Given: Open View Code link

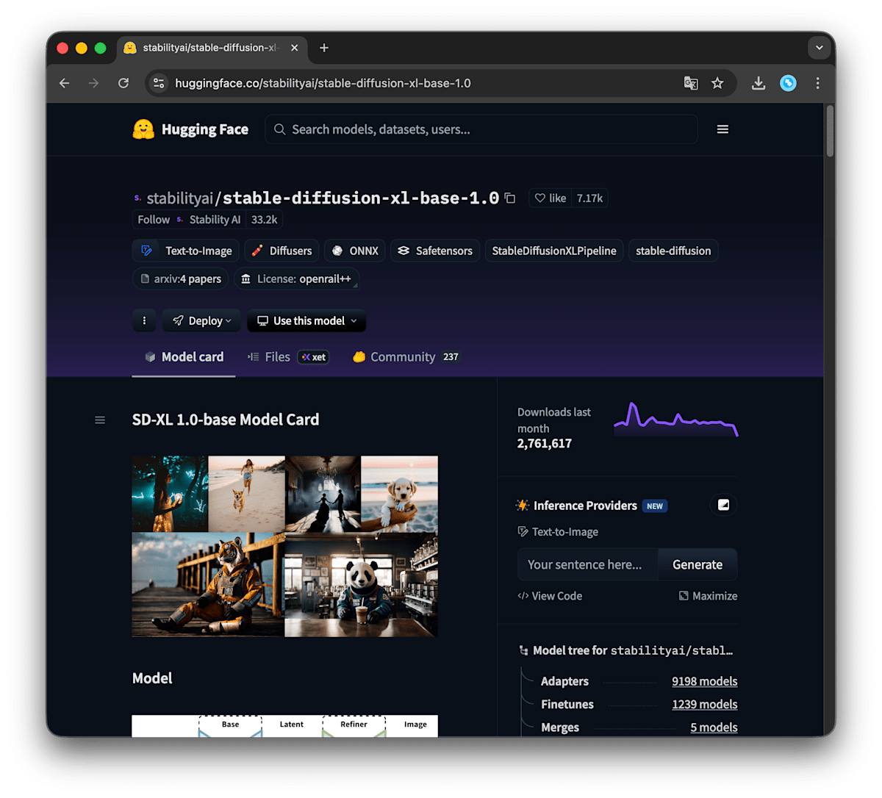Looking at the screenshot, I should pyautogui.click(x=550, y=596).
